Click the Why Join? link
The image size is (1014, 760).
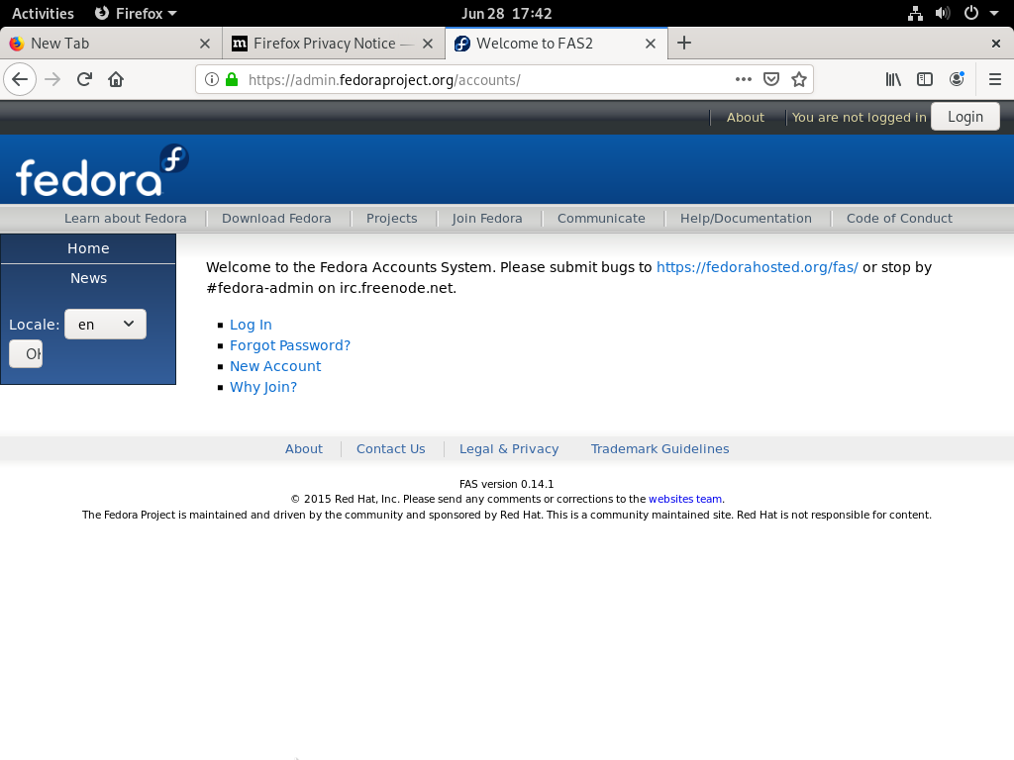point(263,387)
